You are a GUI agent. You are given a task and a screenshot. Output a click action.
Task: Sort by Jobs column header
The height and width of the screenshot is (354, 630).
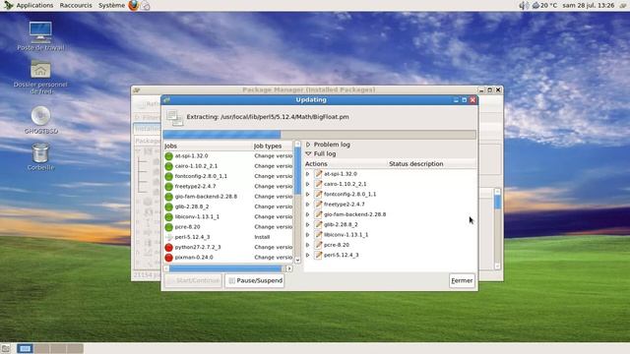[208, 146]
